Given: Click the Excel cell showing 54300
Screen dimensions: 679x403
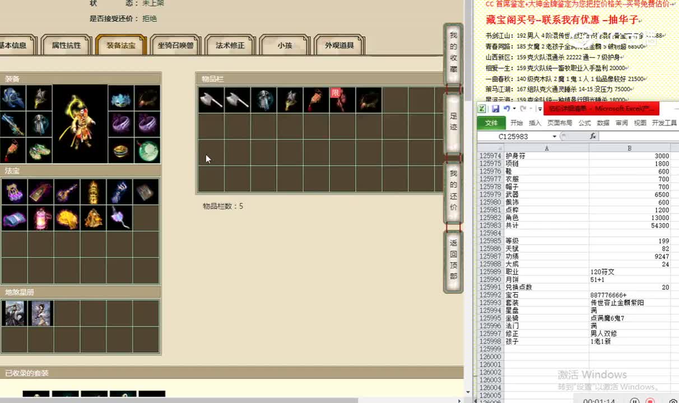Looking at the screenshot, I should click(630, 226).
